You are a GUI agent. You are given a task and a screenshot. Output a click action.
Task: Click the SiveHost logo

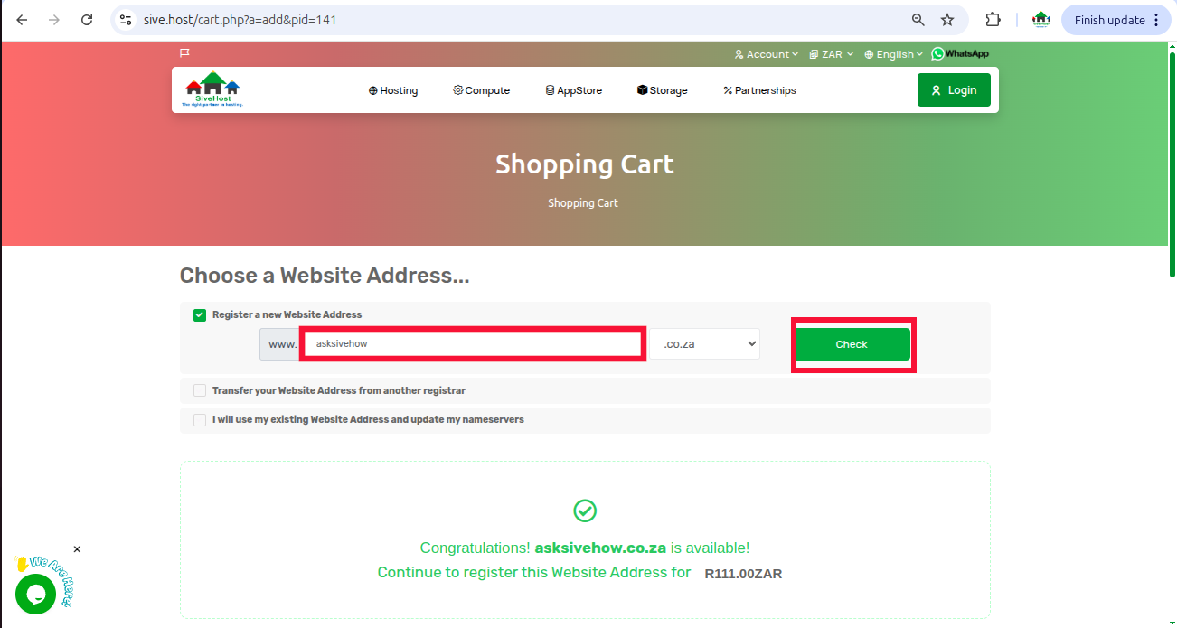213,89
